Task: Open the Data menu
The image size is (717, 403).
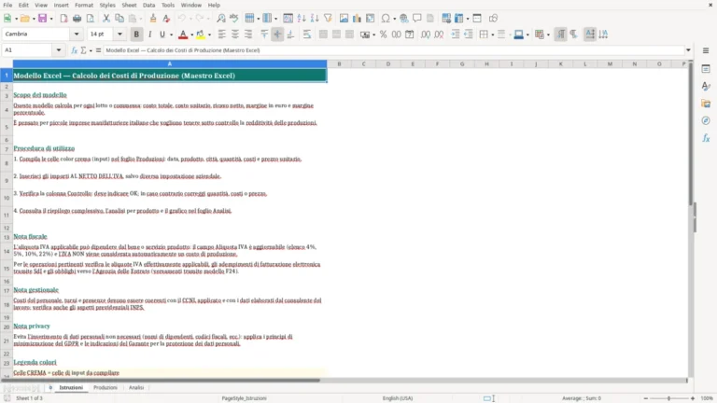Action: (x=148, y=5)
